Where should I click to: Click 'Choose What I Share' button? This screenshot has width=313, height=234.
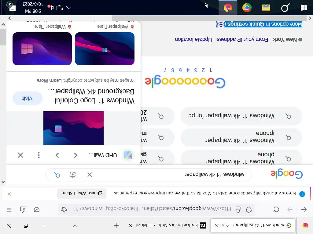click(x=82, y=193)
